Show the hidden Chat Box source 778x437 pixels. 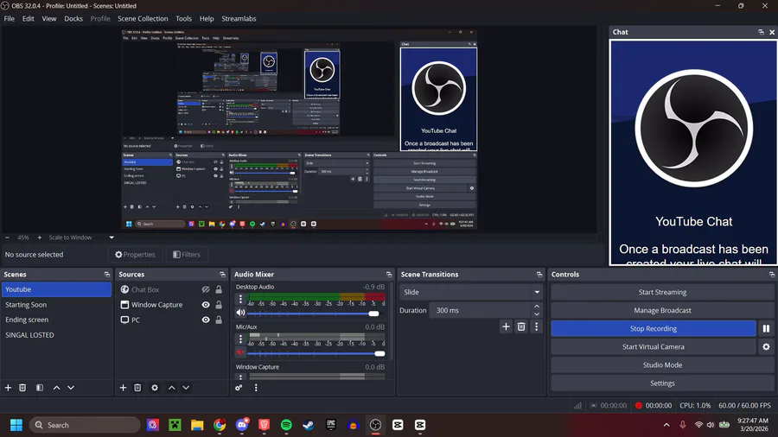pos(206,289)
